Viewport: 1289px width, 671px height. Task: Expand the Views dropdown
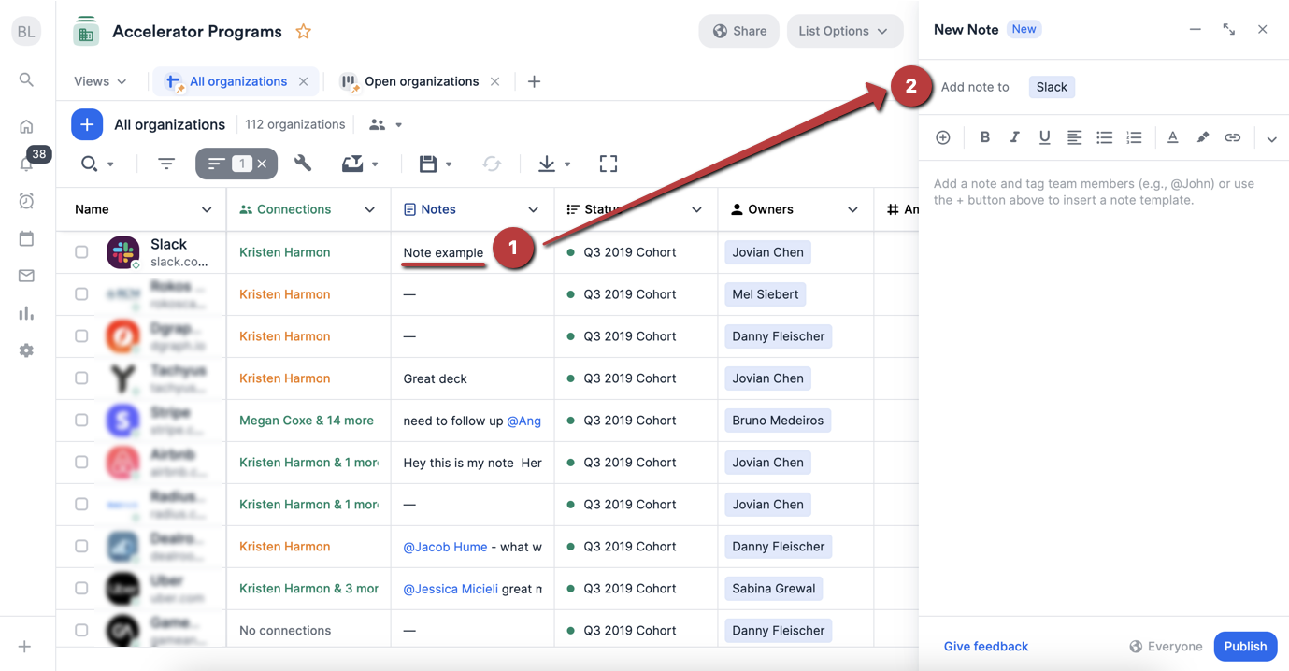99,81
